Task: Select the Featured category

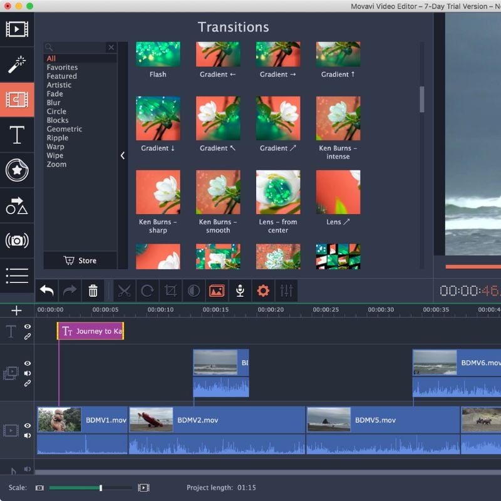Action: click(61, 76)
